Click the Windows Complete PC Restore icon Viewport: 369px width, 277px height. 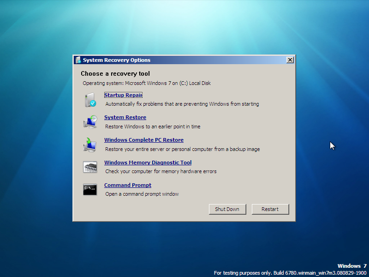(90, 145)
